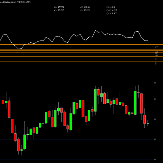Click the 30 price axis label
This screenshot has height=163, width=163.
pyautogui.click(x=155, y=83)
